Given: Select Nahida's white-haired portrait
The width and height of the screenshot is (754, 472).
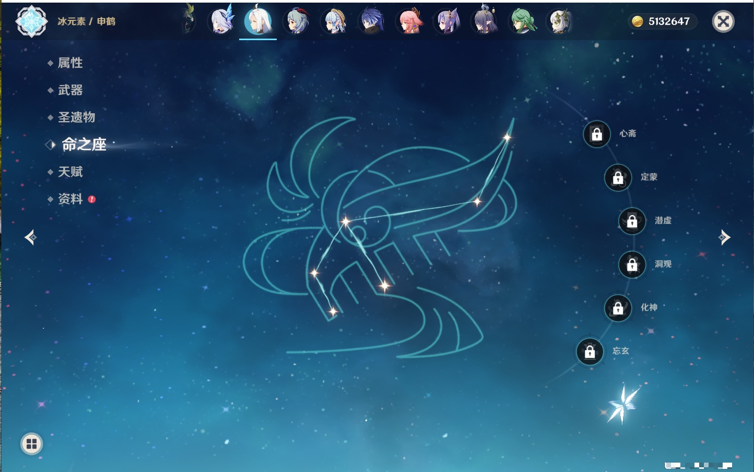Looking at the screenshot, I should coord(560,22).
